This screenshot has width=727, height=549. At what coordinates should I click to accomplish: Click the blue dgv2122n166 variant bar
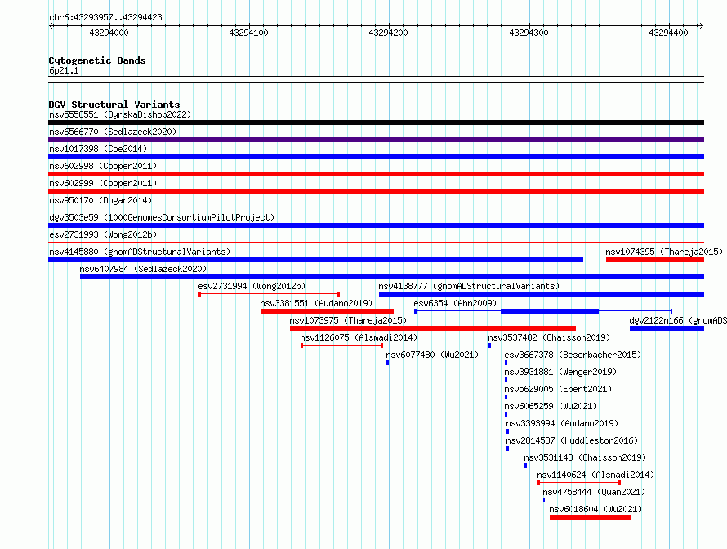click(667, 328)
